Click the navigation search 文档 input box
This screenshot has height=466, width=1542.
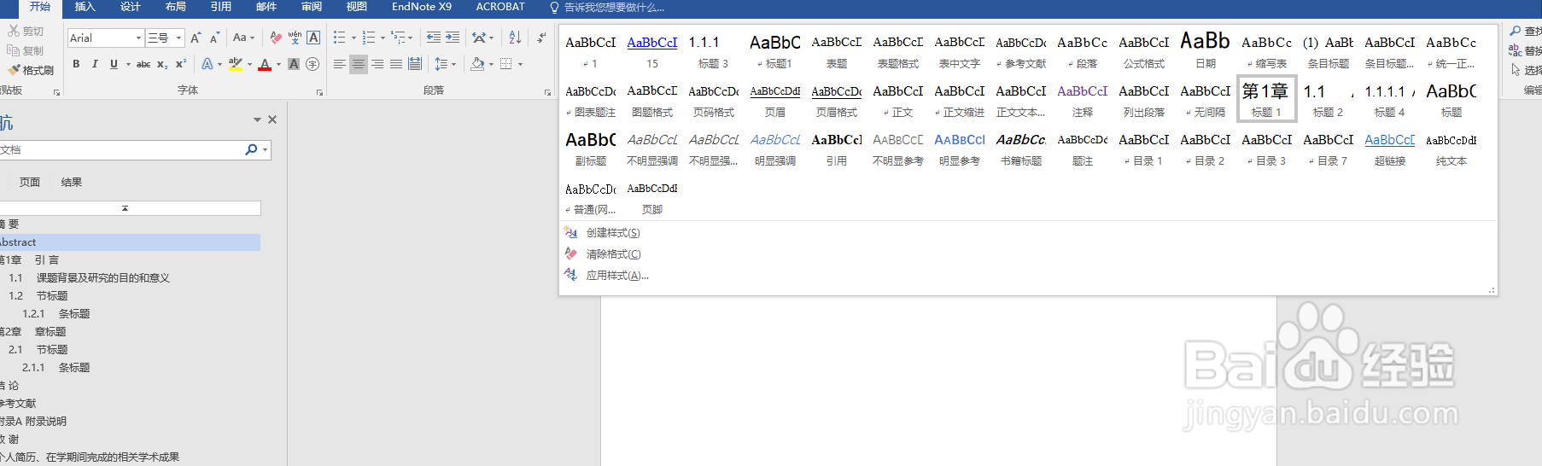120,149
